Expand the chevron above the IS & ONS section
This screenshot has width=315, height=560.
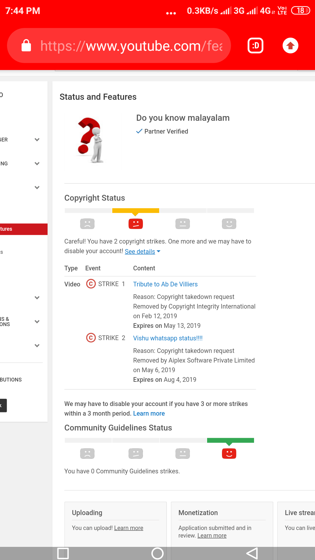pyautogui.click(x=37, y=297)
